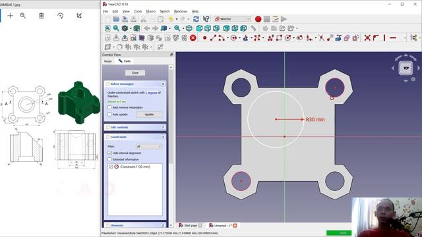Switch to the Model tab
Viewport: 422px width, 237px height.
(107, 61)
